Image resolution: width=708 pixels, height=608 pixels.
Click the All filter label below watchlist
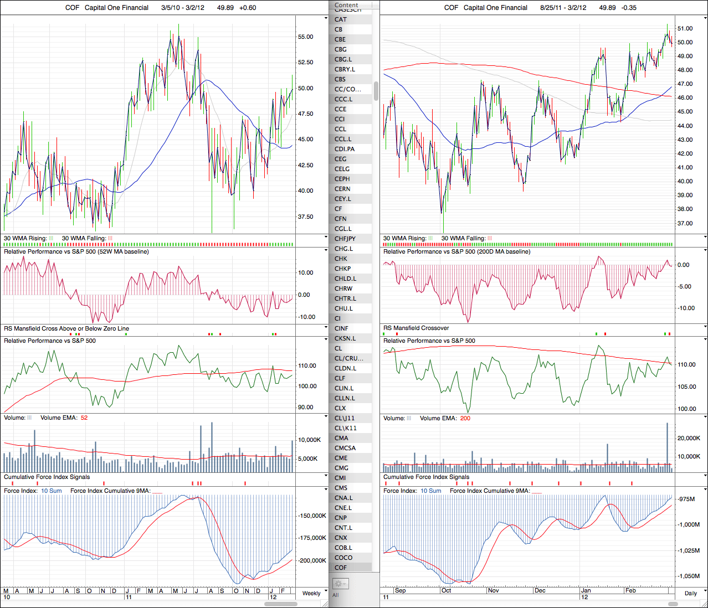point(335,595)
